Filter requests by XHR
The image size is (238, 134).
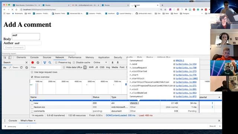pos(91,67)
